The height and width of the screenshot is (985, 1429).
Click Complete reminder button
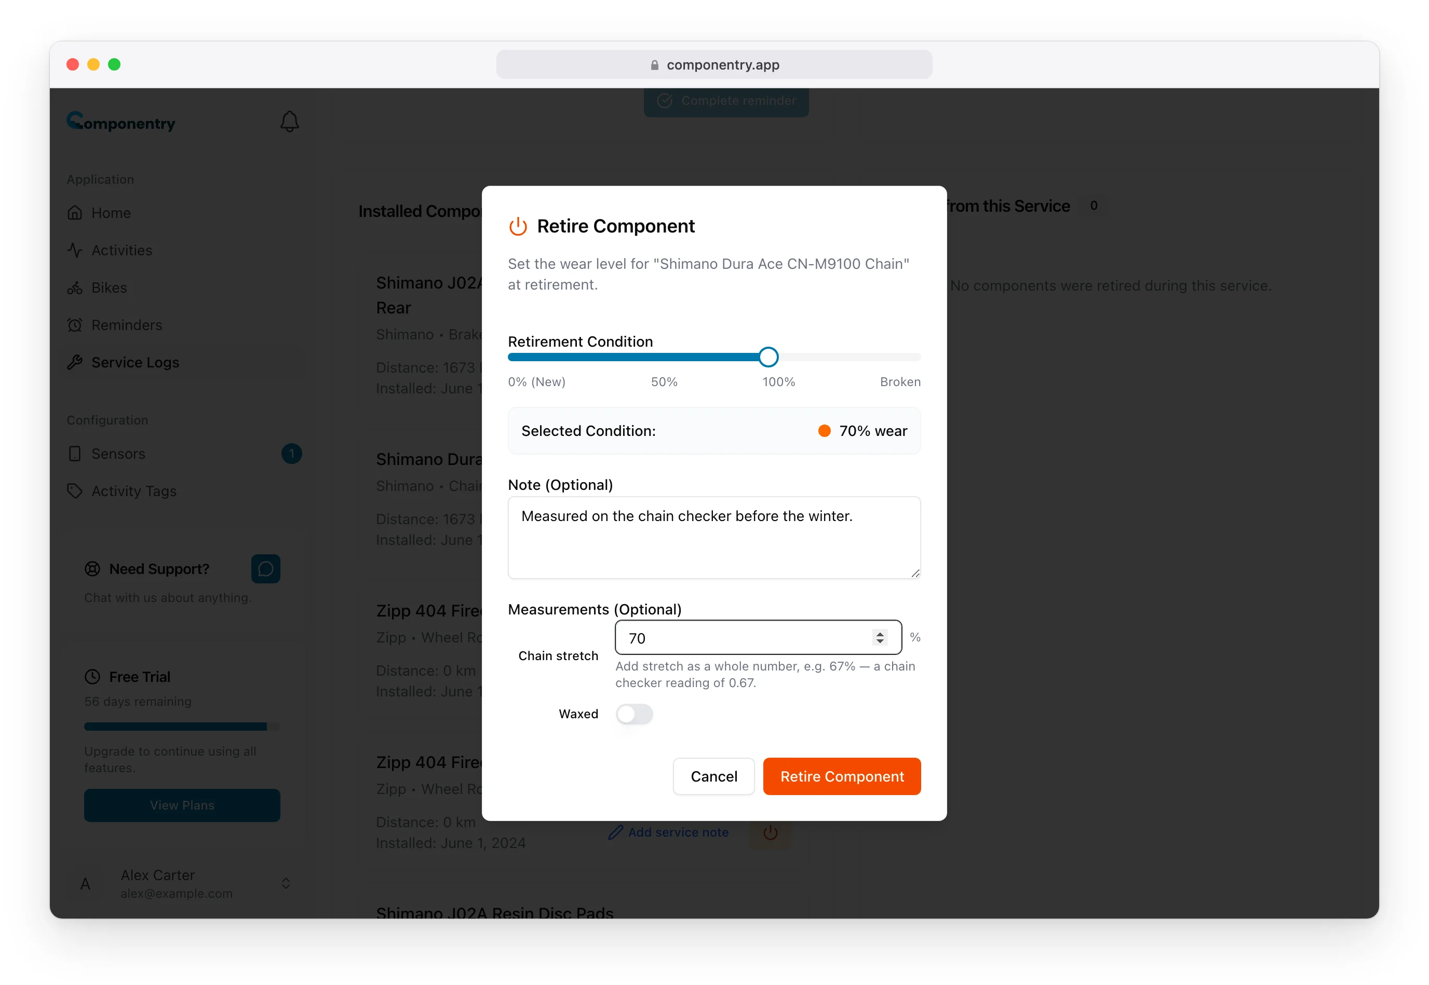[x=726, y=101]
